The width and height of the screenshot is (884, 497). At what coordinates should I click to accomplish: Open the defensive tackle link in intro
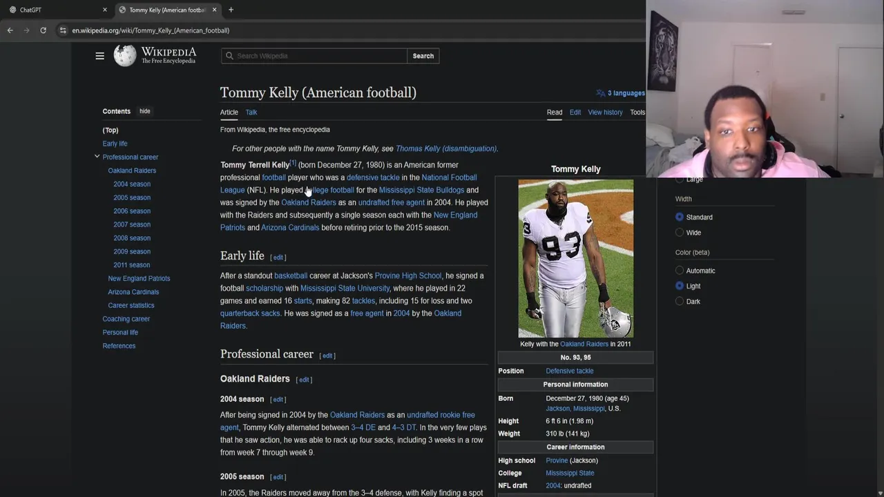[373, 177]
